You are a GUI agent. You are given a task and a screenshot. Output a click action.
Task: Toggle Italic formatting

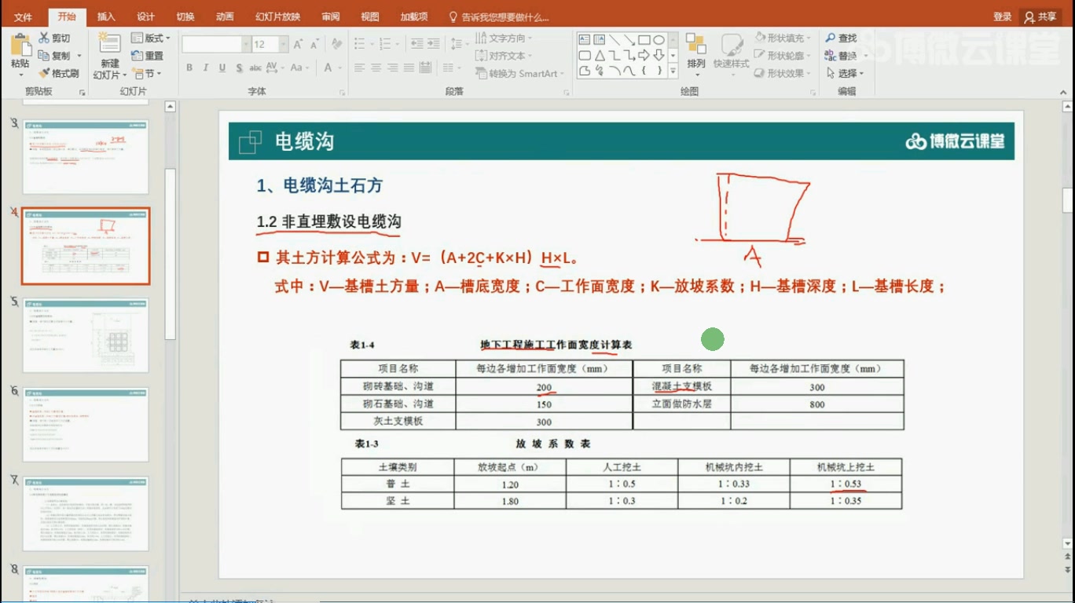206,68
